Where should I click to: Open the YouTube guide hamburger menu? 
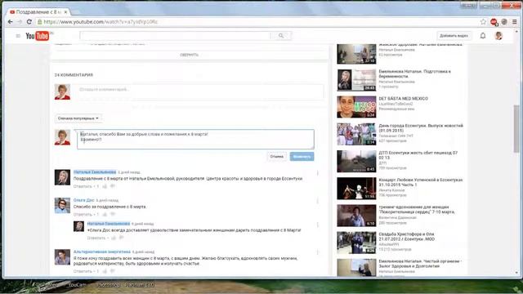(18, 36)
